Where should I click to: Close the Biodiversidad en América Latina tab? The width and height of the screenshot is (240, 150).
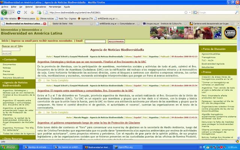pos(45,24)
